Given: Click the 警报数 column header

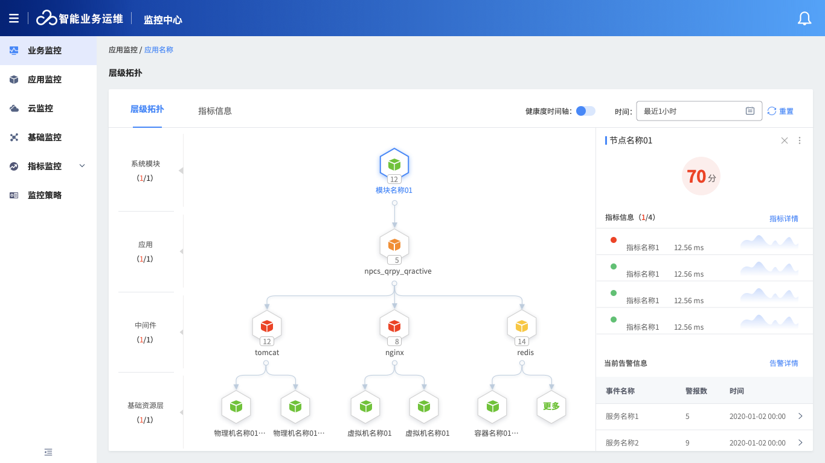Looking at the screenshot, I should 696,391.
